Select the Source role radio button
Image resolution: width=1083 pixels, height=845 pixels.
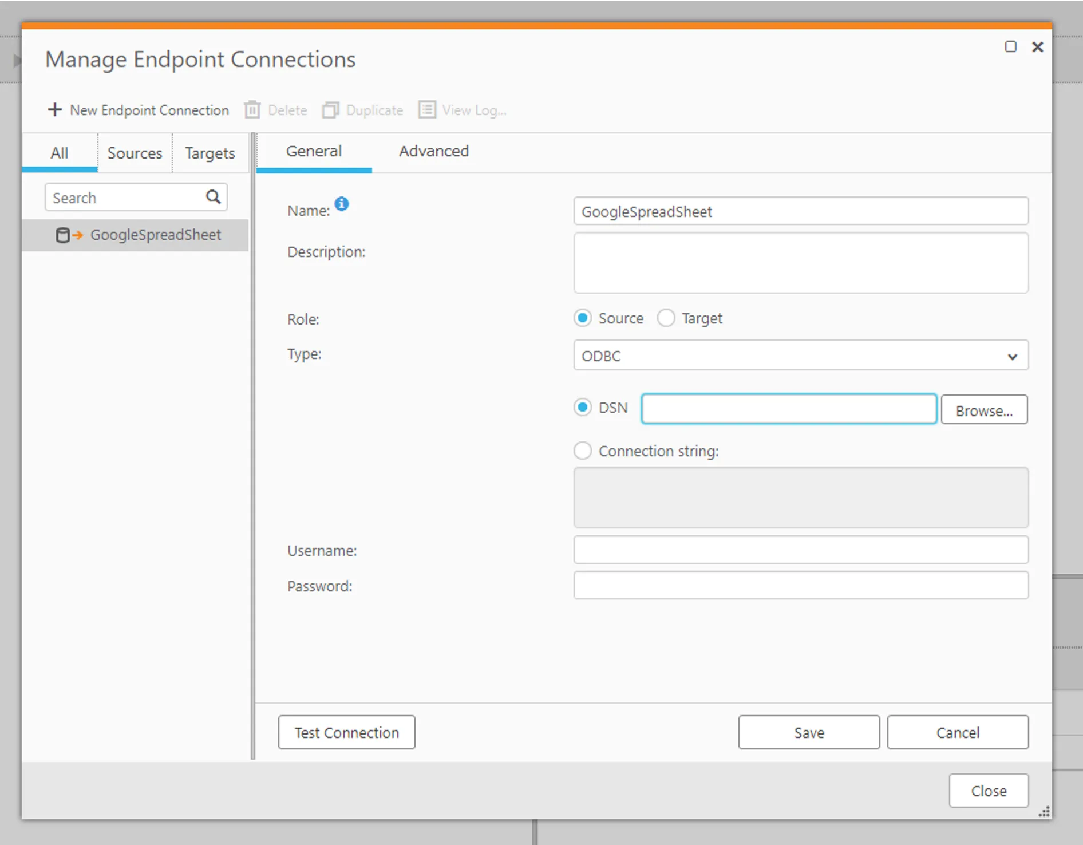tap(583, 318)
